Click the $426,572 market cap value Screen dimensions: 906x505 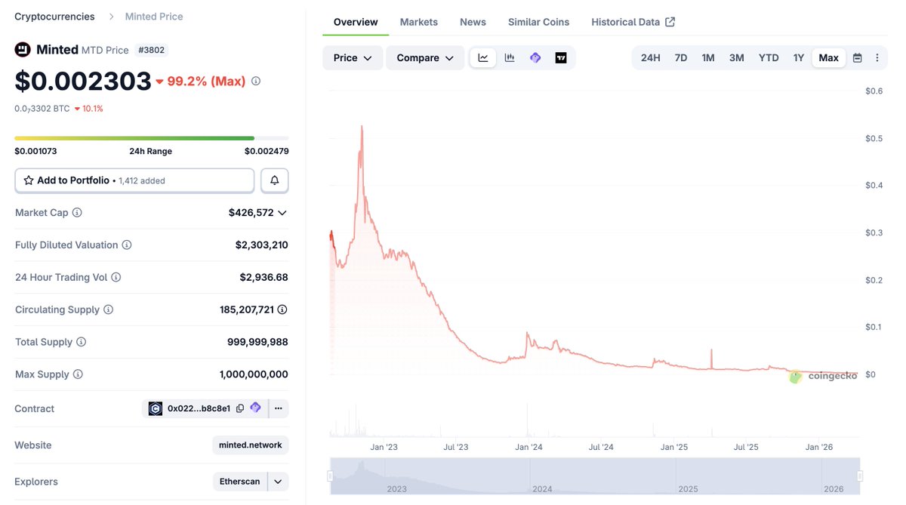tap(251, 213)
